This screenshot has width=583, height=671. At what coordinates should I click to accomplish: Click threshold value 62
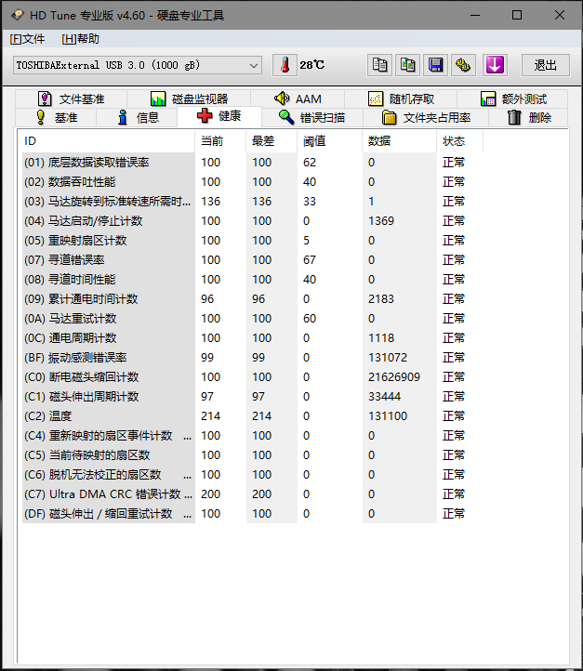[310, 163]
